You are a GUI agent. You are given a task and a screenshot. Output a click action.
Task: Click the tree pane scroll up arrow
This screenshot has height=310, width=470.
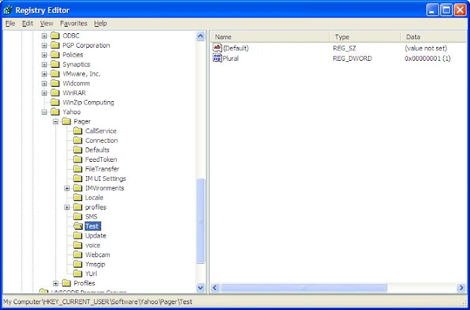pos(200,36)
